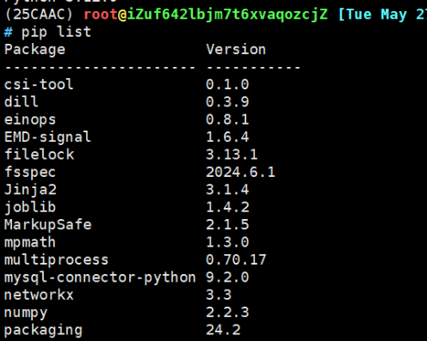Click version 0.3.9 of dill
Viewport: 427px width, 341px height.
click(x=227, y=102)
